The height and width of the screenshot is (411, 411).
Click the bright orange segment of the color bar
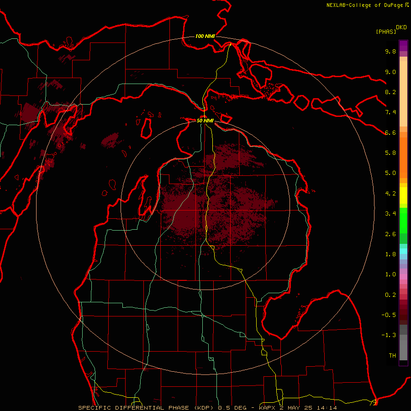(x=403, y=158)
